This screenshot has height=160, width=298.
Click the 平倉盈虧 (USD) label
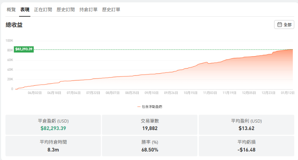point(53,121)
